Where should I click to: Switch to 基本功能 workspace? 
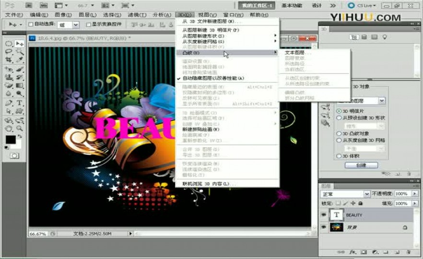click(x=292, y=5)
